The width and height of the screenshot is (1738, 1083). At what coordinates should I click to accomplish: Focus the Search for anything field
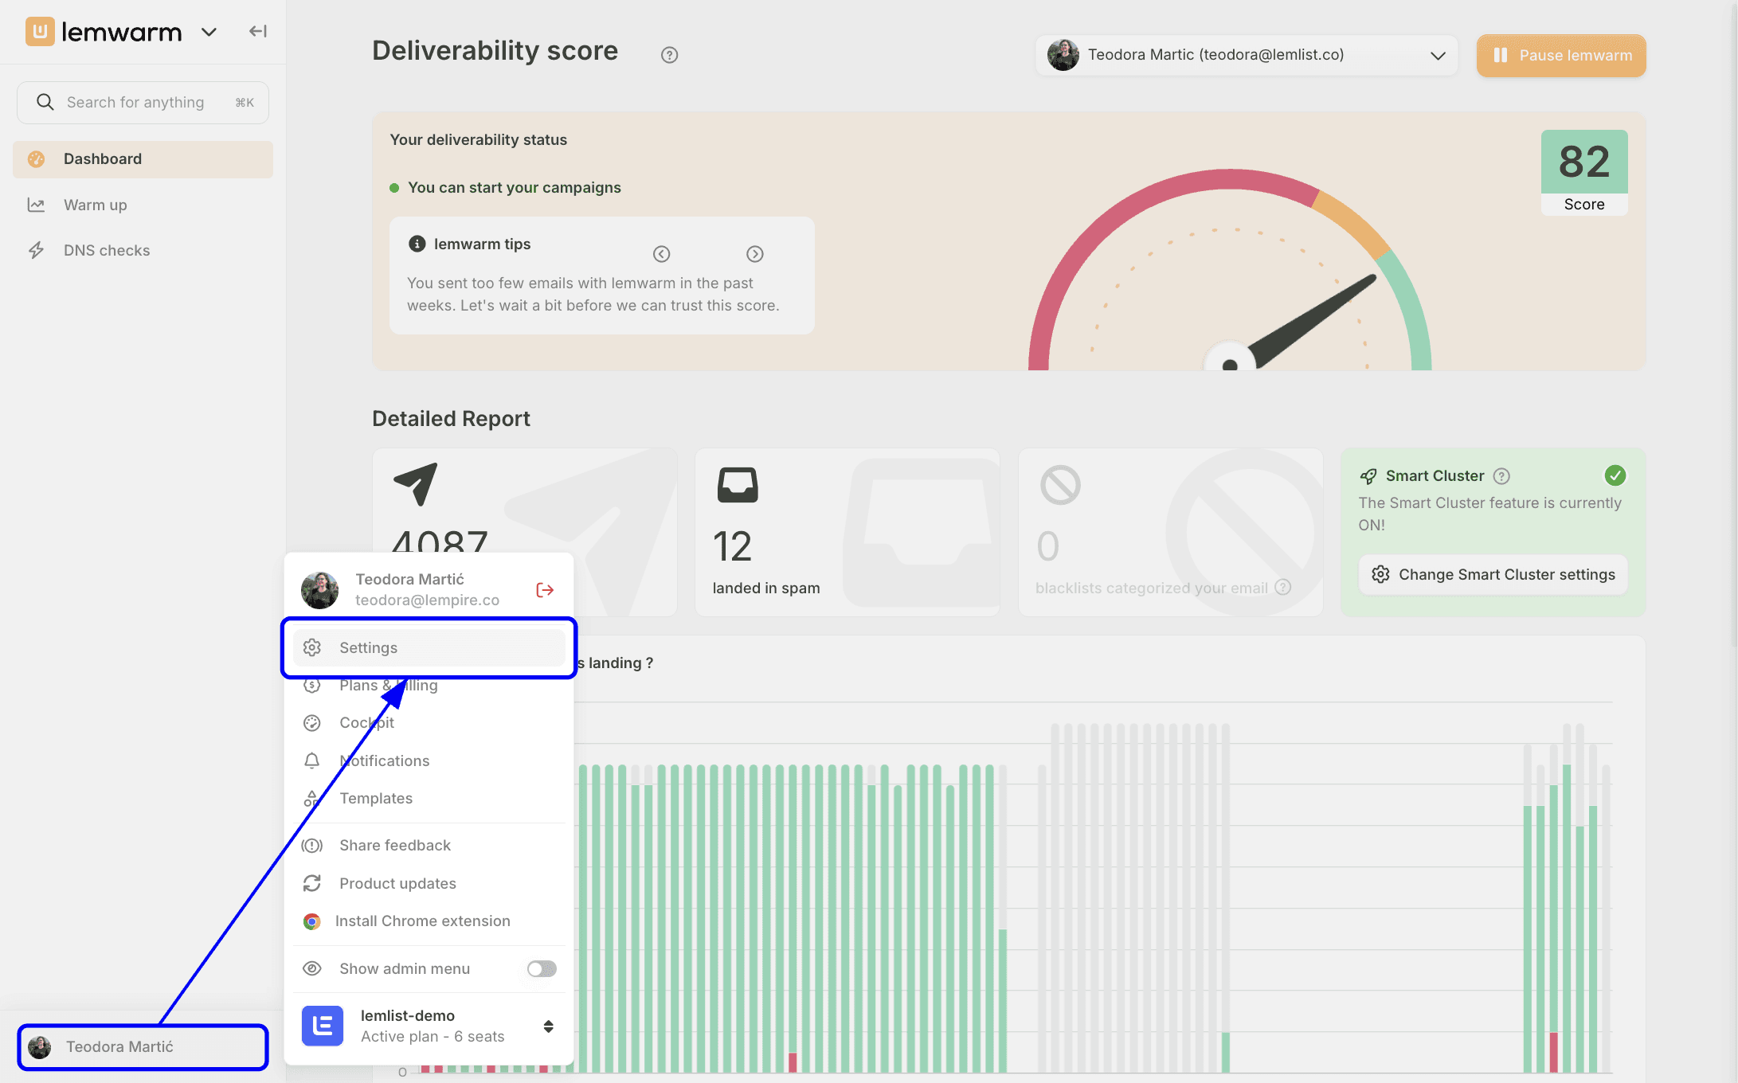(x=143, y=102)
